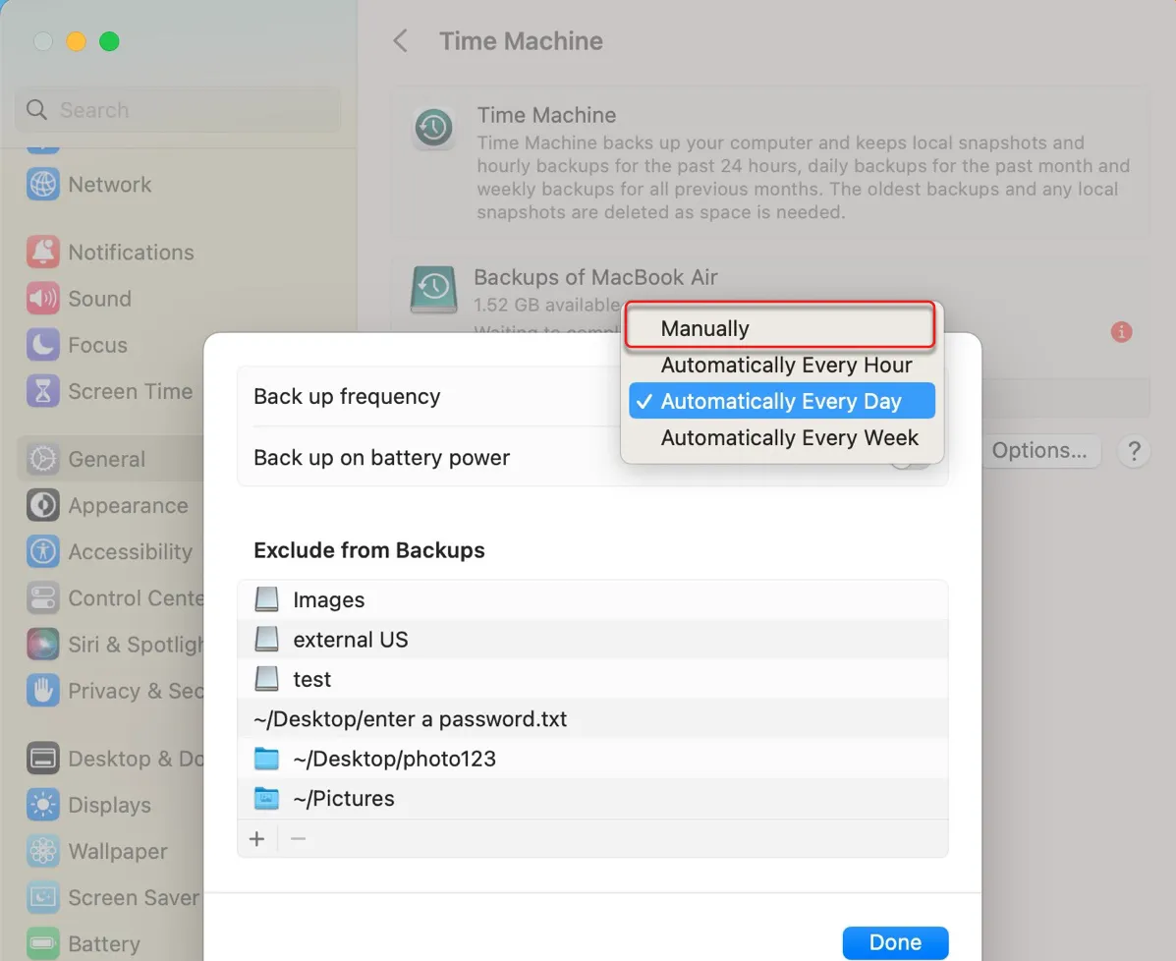Click the Done button
Image resolution: width=1176 pixels, height=961 pixels.
[895, 942]
